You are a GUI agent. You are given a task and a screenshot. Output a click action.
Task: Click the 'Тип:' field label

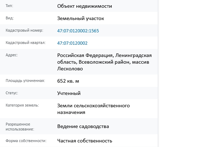9,6
